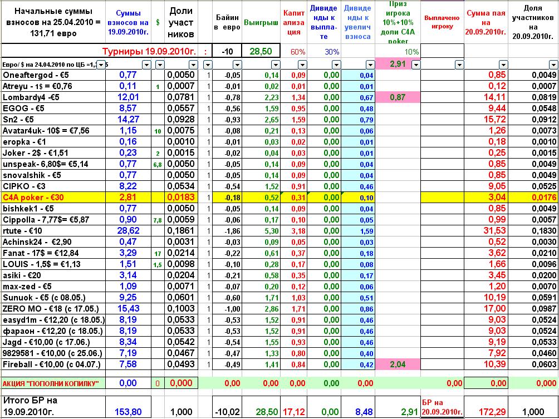Image resolution: width=559 pixels, height=419 pixels.
Task: Open filter of narrow column containing 1s
Action: 208,65
